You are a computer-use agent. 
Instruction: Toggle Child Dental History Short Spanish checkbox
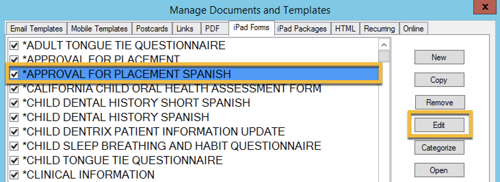click(x=14, y=103)
